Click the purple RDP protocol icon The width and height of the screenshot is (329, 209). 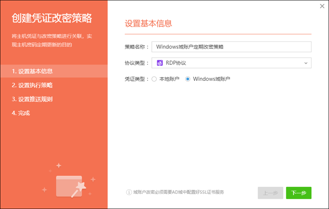click(x=160, y=62)
